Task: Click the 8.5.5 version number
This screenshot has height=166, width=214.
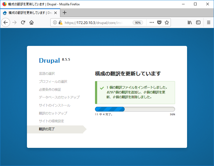Action: [x=66, y=60]
